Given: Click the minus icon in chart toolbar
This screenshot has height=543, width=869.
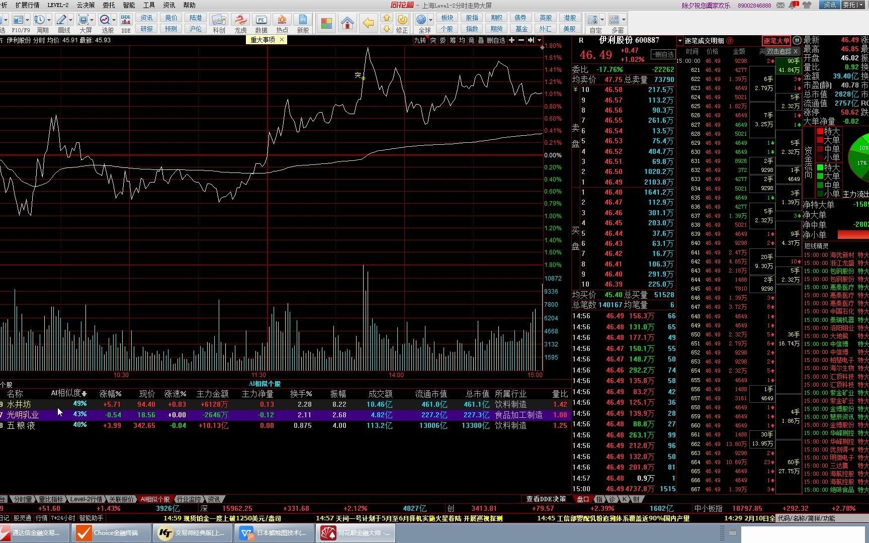Looking at the screenshot, I should click(x=521, y=40).
